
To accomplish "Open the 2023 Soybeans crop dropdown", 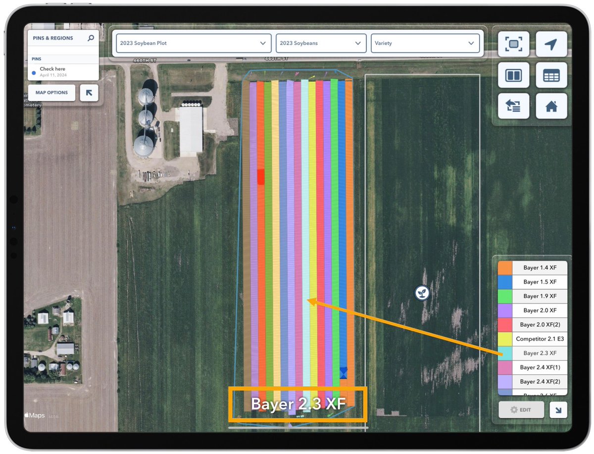I will pos(321,43).
